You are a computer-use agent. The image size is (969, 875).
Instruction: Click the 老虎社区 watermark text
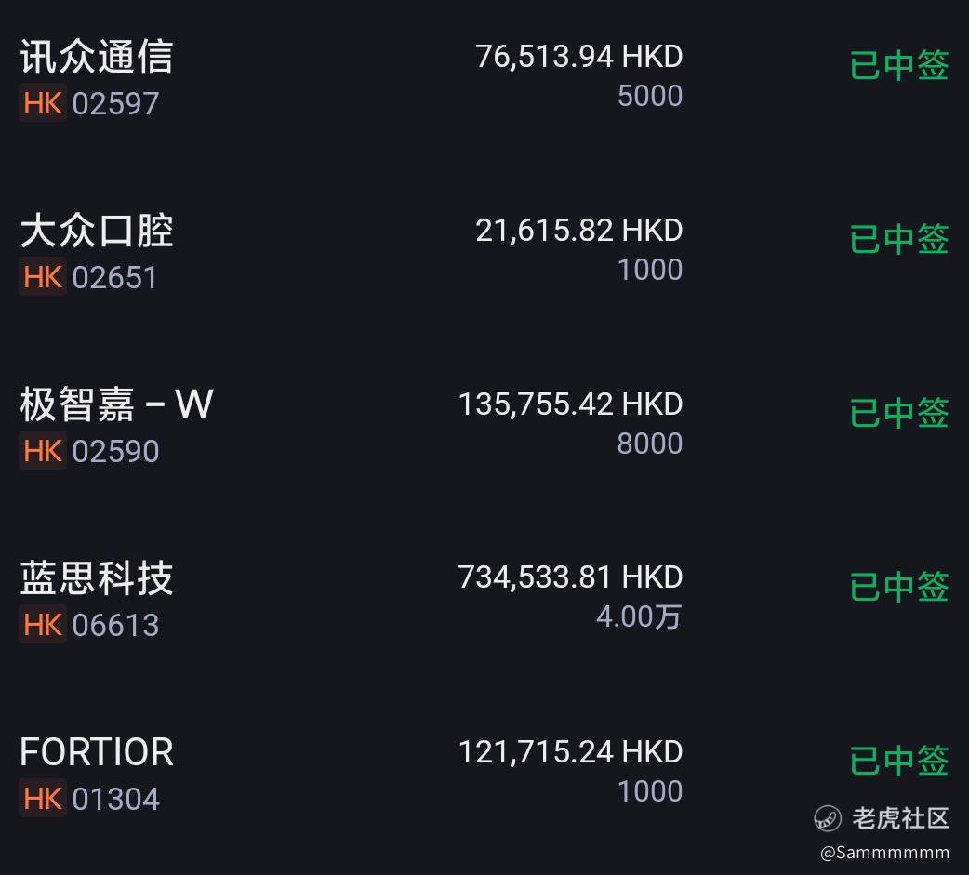coord(900,818)
